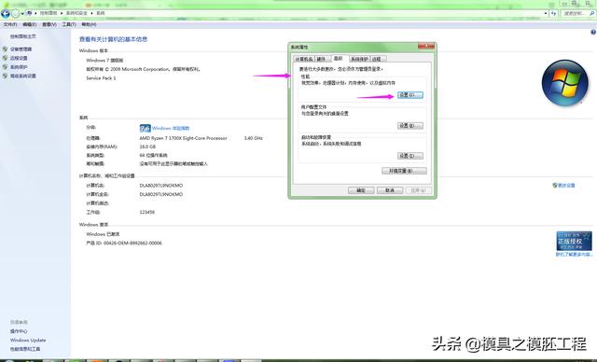Click shield icon beside 系统保护
Image resolution: width=597 pixels, height=362 pixels.
tap(5, 67)
